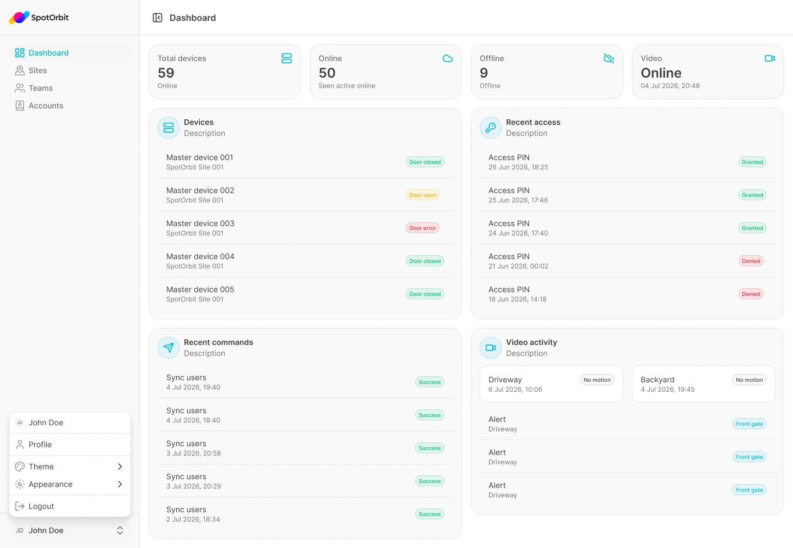Open the Total devices 59 card
793x548 pixels.
225,72
